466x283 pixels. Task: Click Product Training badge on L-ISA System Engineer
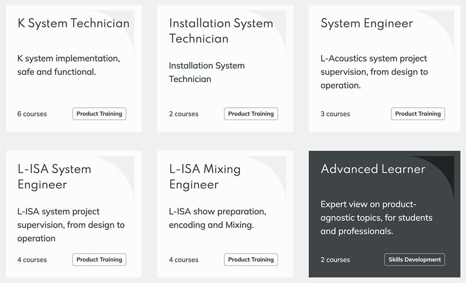pos(99,260)
